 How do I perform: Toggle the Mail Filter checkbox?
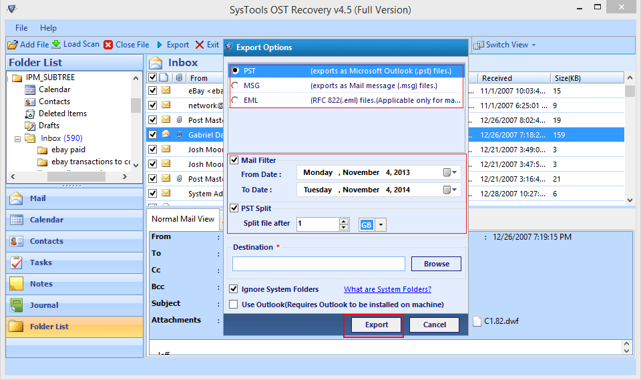(234, 160)
